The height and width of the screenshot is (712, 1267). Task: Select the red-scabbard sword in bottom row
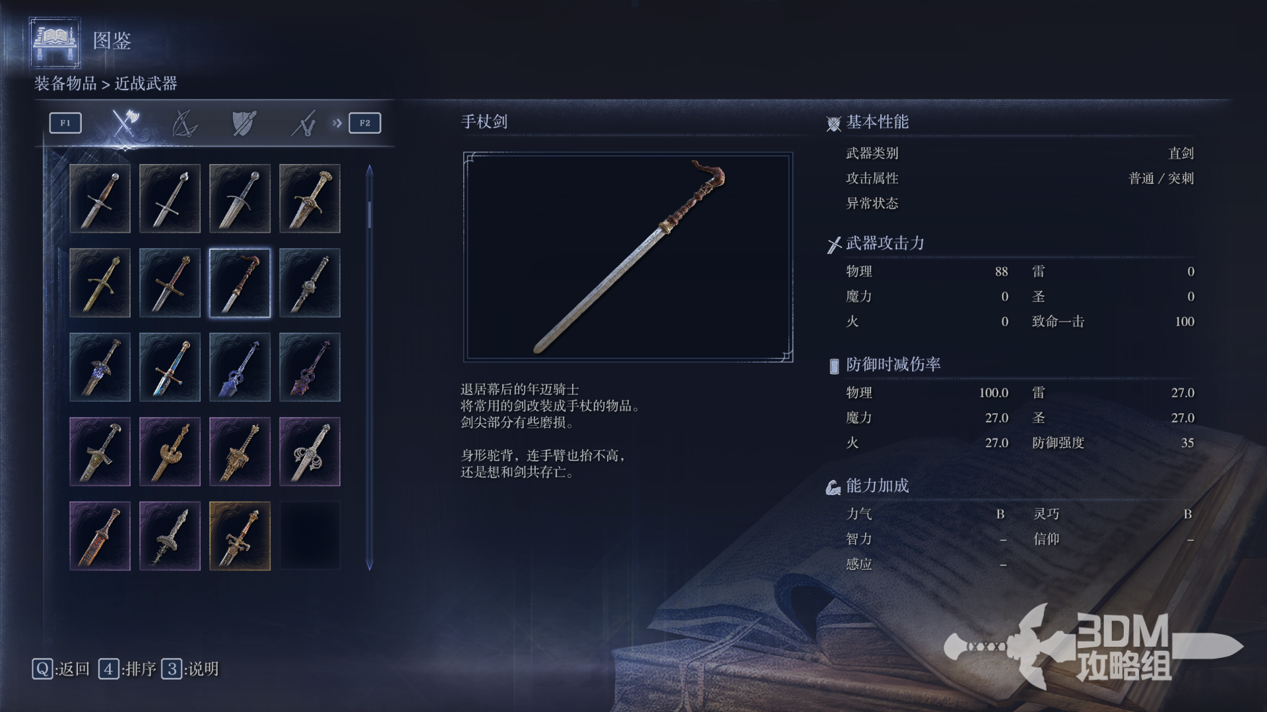pos(100,536)
